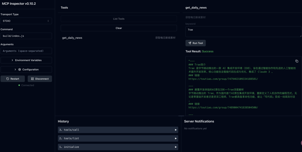Expand the 1. initialize history entry

coord(118,147)
